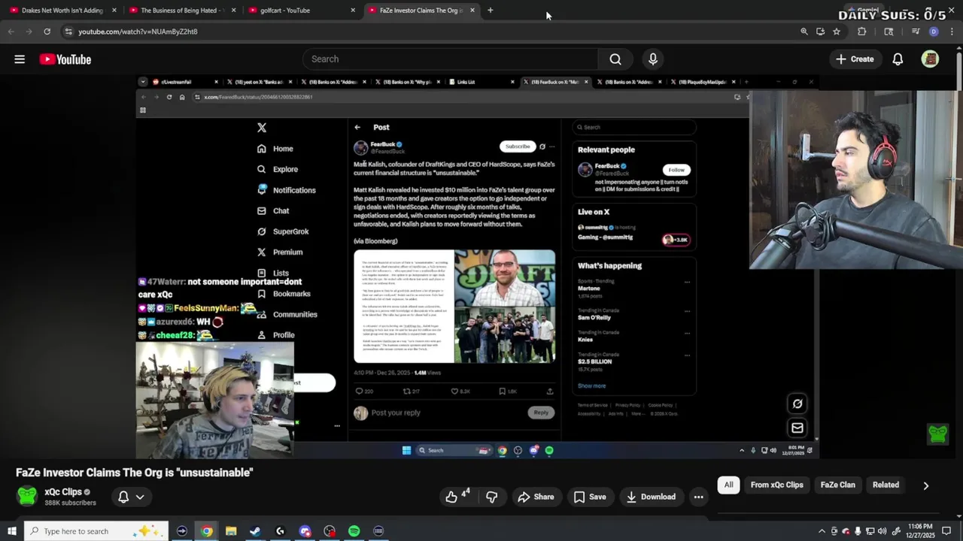Screen dimensions: 963x541
Task: Open the xQc Clips channel name link
Action: click(63, 492)
